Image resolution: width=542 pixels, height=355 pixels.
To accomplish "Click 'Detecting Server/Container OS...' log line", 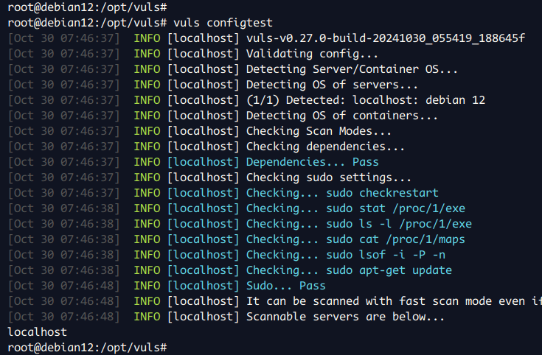I will point(352,69).
